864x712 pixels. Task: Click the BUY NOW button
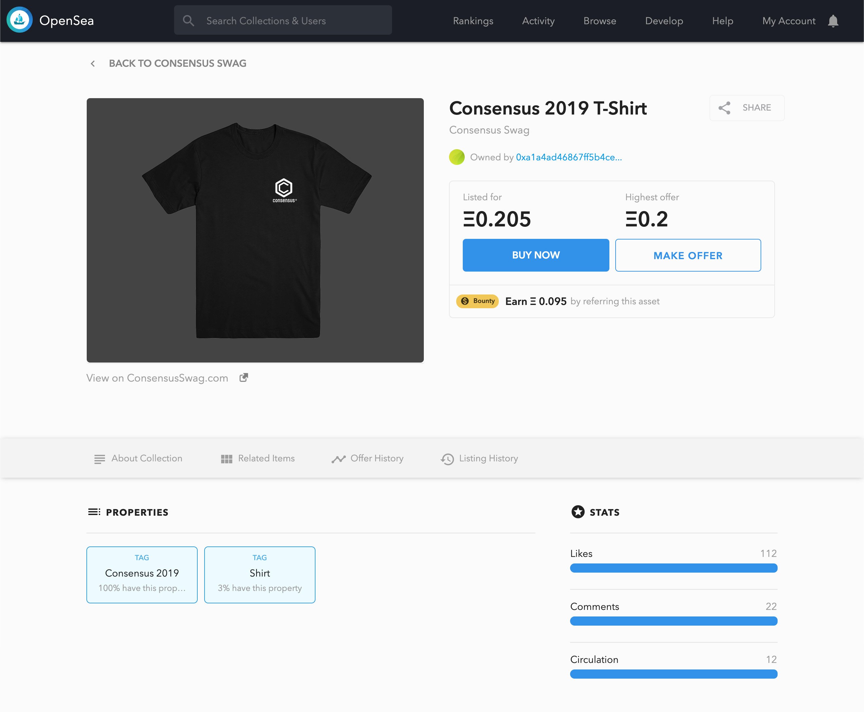coord(536,255)
